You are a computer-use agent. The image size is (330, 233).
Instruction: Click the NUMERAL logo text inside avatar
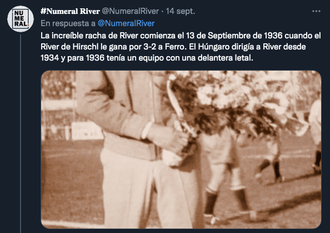(x=21, y=19)
